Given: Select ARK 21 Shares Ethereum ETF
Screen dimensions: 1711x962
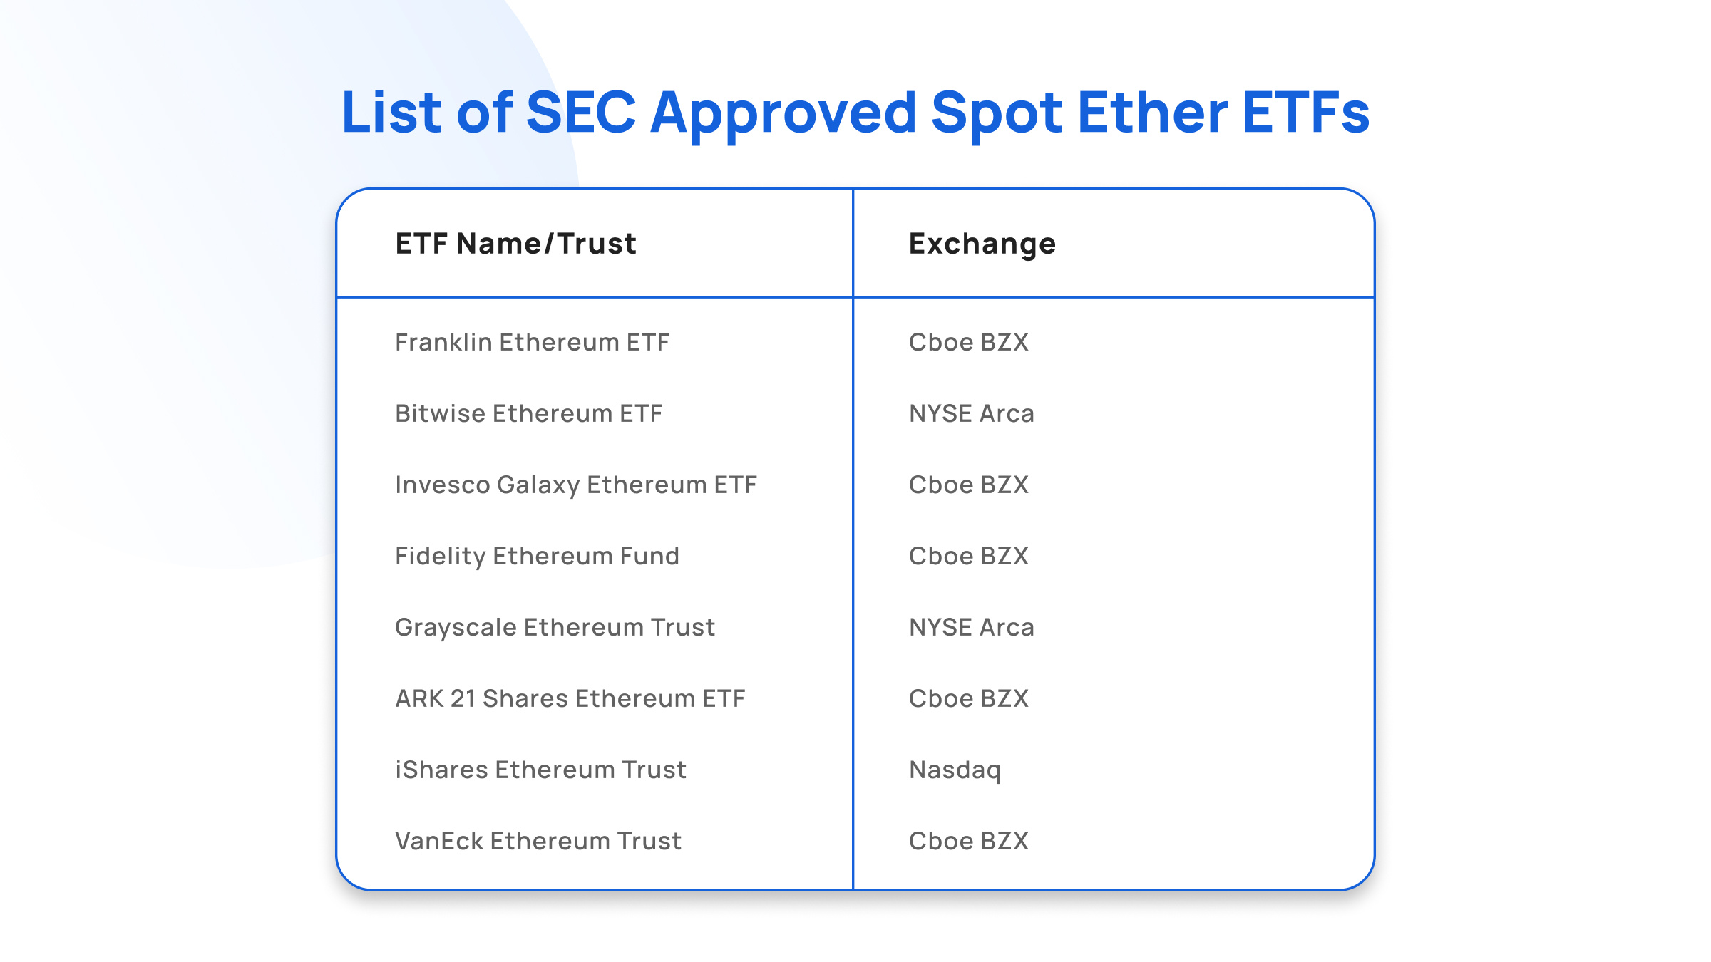Looking at the screenshot, I should click(x=570, y=698).
